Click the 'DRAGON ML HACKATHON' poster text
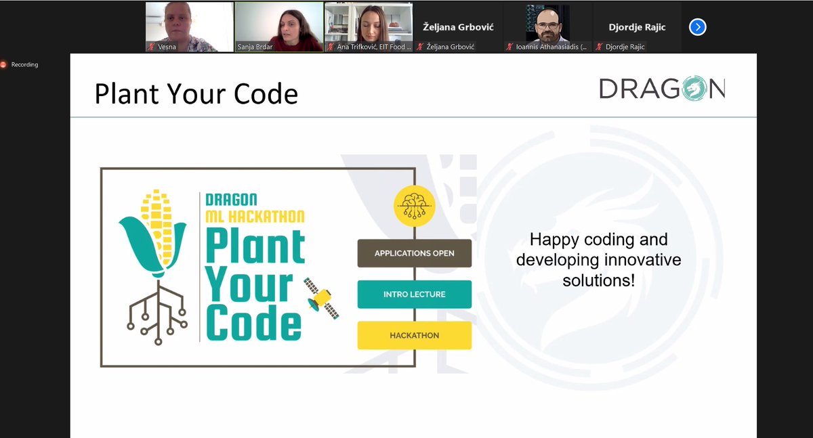The image size is (813, 438). coord(255,208)
